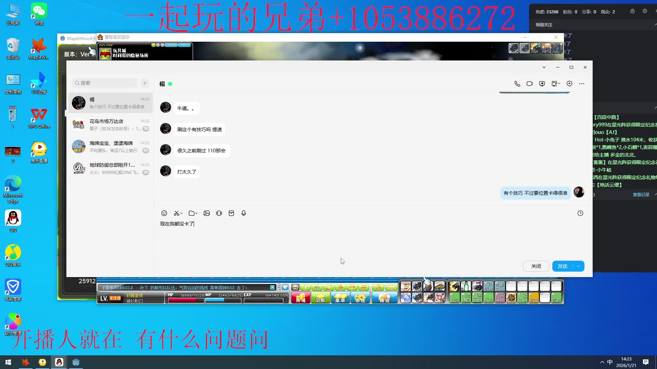Toggle the lock icon in stream panel
The image size is (657, 369).
pyautogui.click(x=632, y=11)
